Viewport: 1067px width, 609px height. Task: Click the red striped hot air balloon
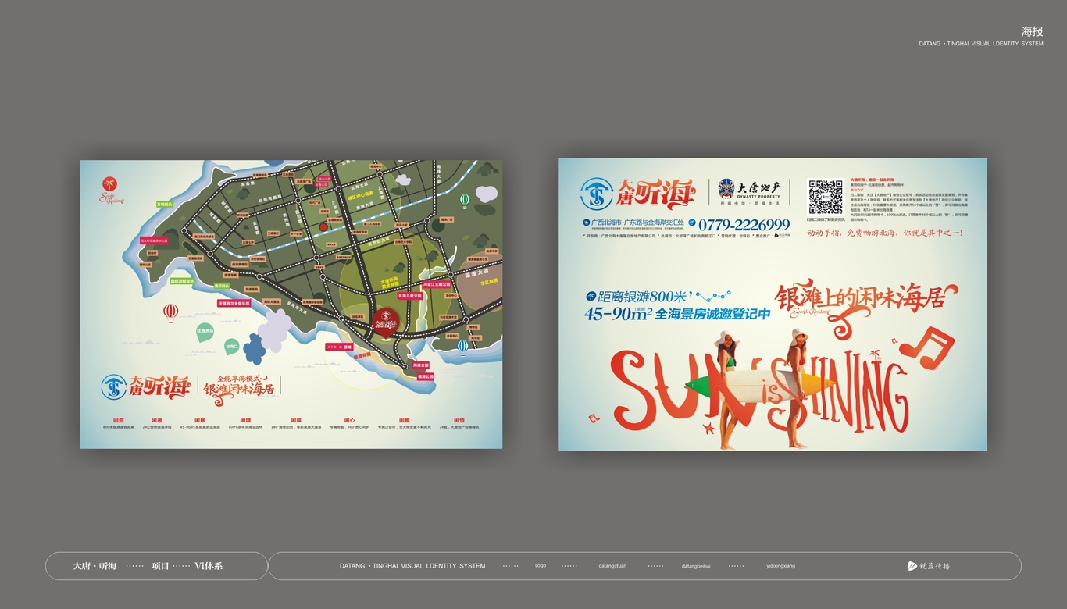click(x=171, y=313)
